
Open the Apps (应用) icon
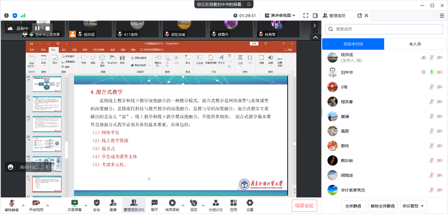point(233,203)
